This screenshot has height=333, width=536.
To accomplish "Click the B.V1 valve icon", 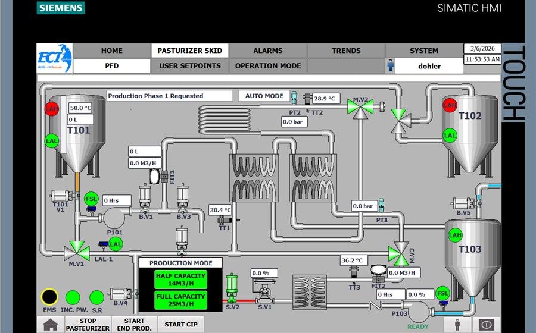I will [145, 198].
